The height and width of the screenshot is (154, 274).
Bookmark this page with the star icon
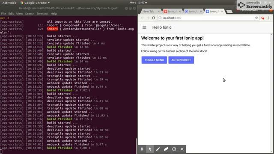click(256, 18)
